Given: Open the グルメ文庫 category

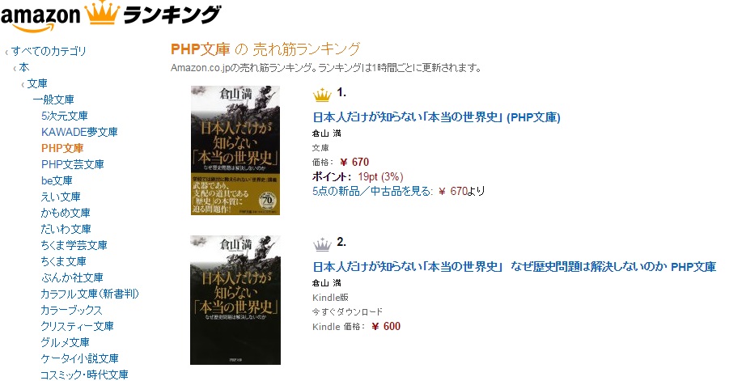Looking at the screenshot, I should coord(65,342).
